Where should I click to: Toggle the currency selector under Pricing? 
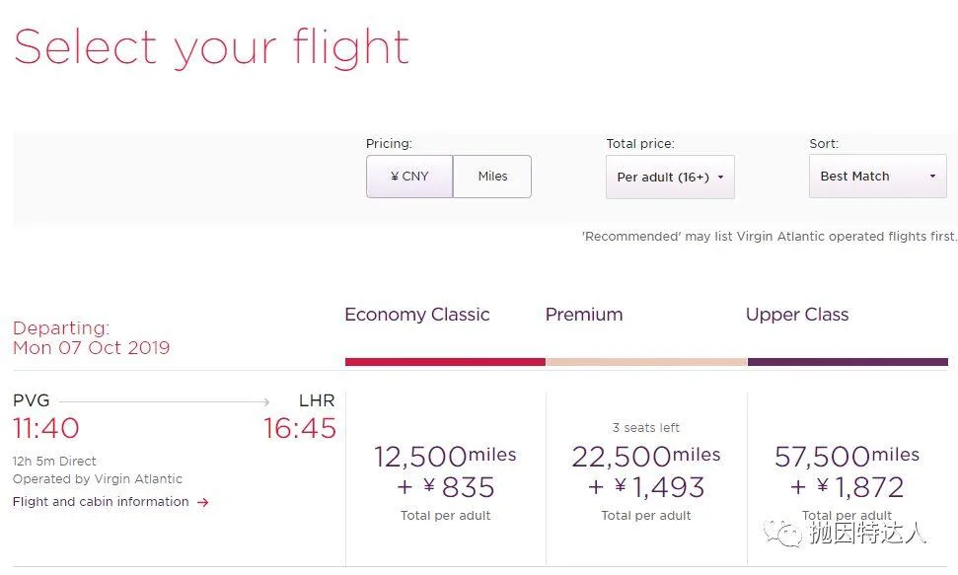point(449,176)
